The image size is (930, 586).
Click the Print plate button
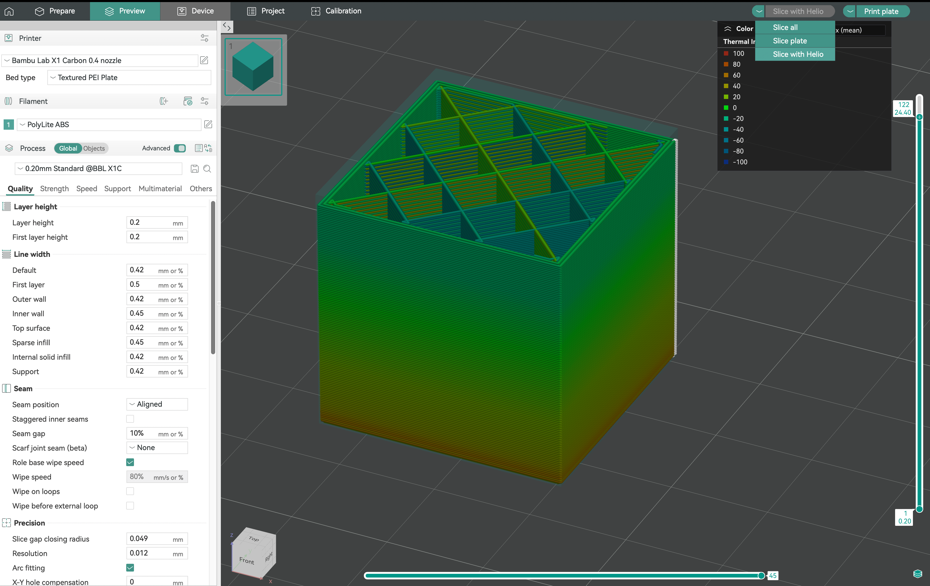(x=883, y=11)
